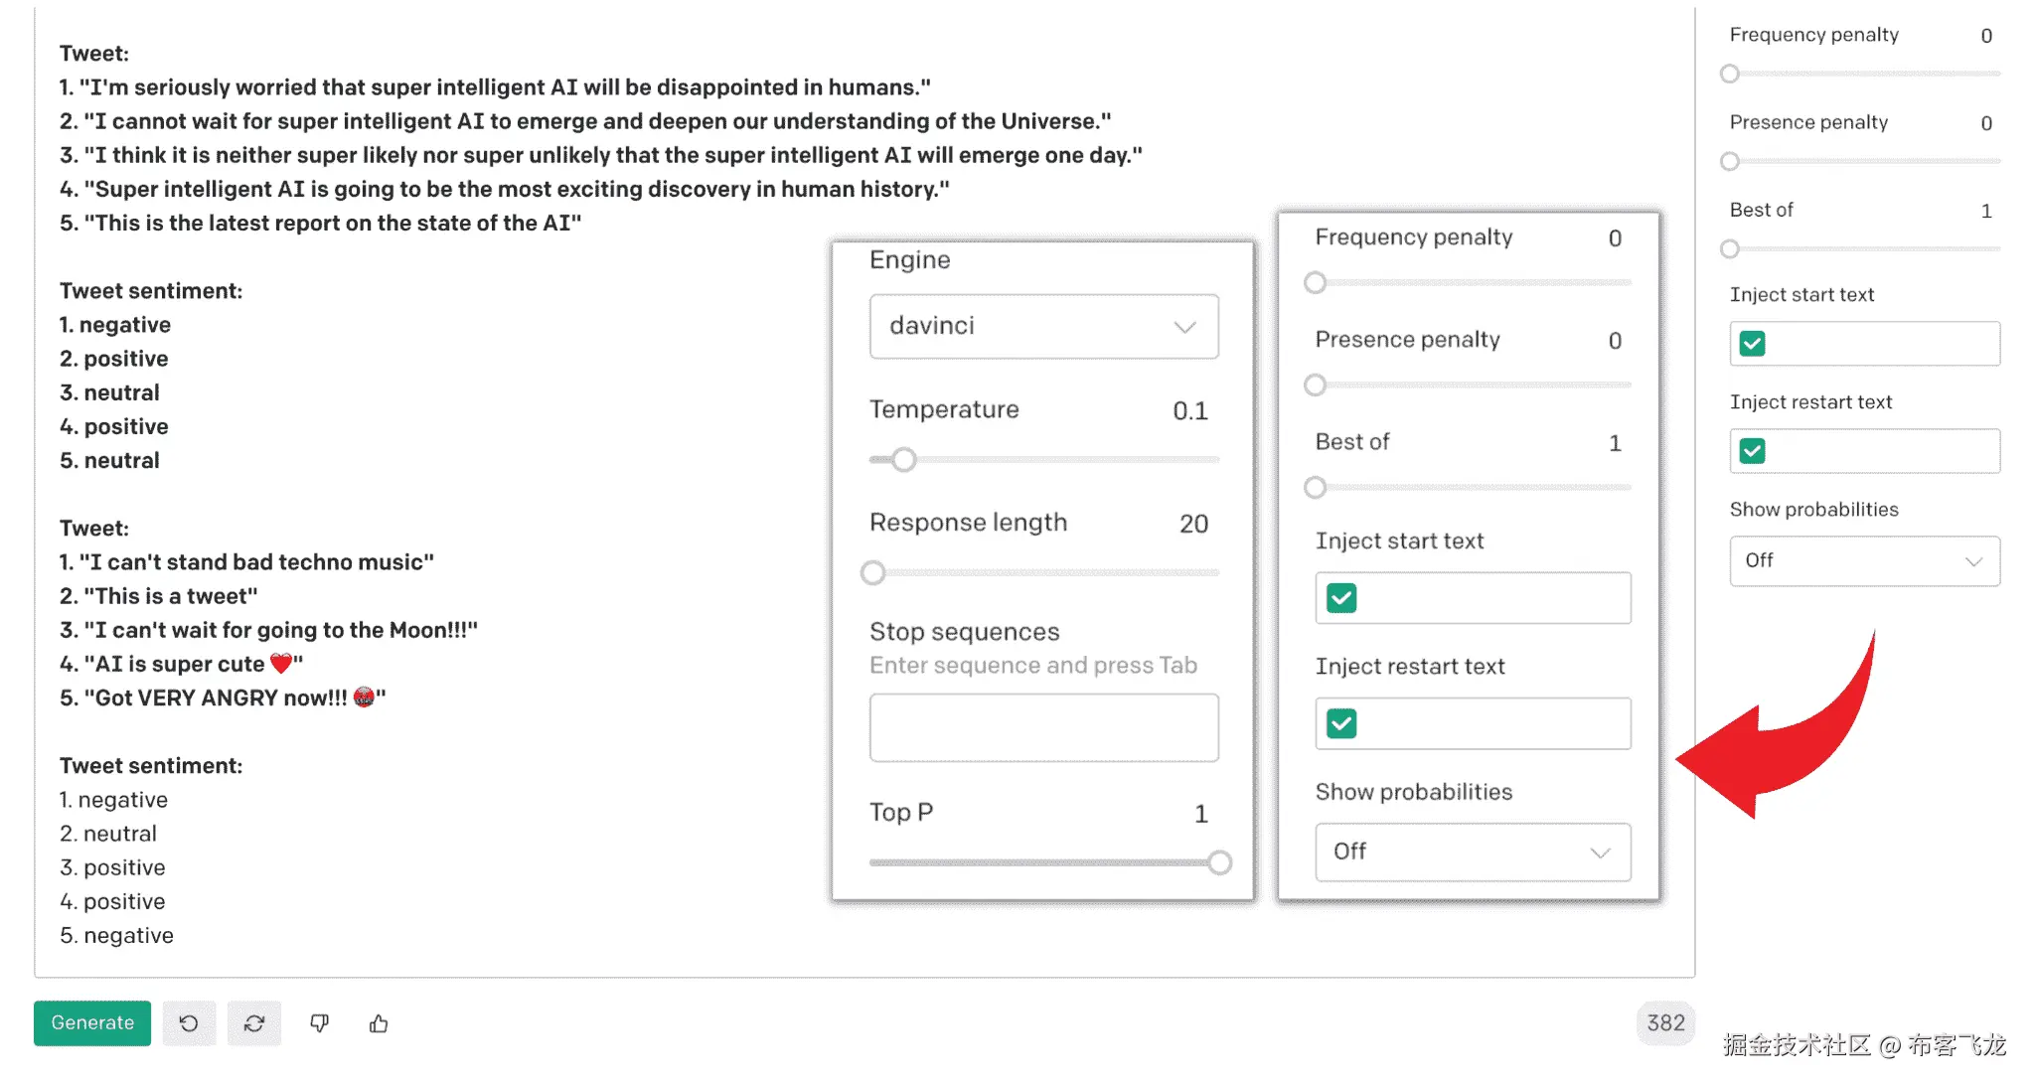This screenshot has width=2035, height=1087.
Task: Click the thumbs up feedback icon
Action: 379,1023
